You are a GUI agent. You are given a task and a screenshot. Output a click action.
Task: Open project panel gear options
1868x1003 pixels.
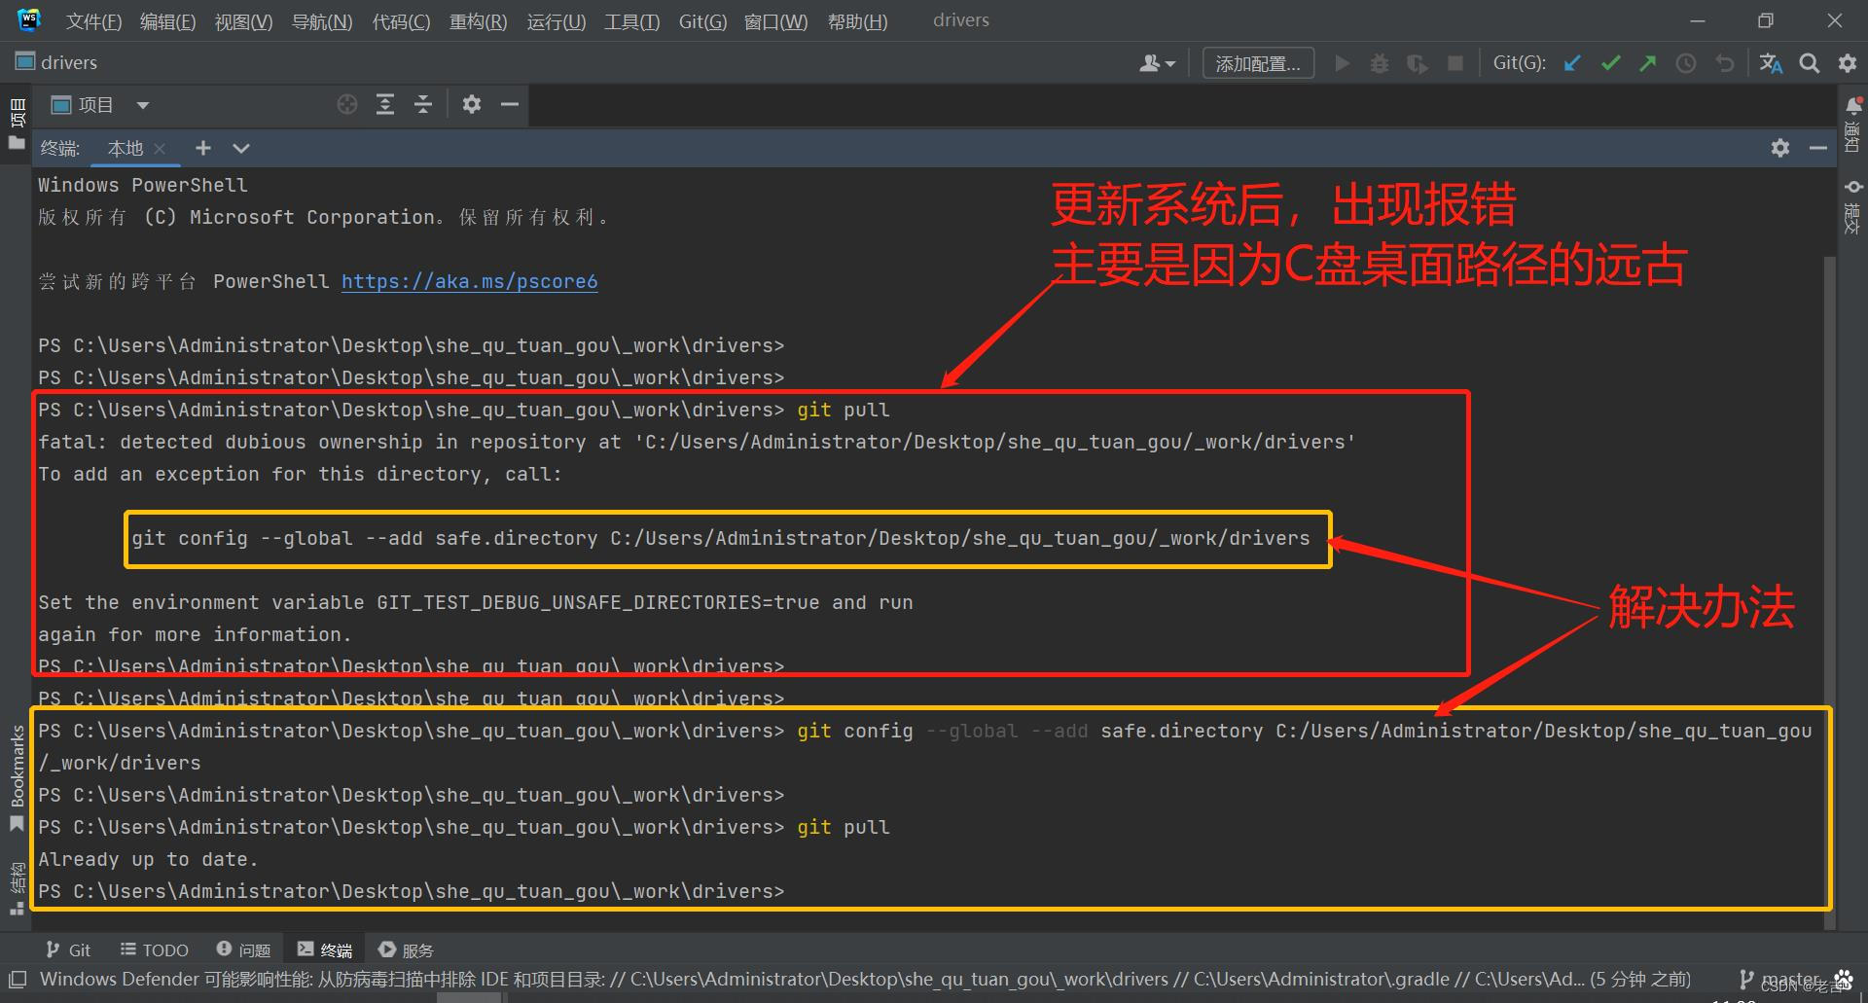coord(472,104)
